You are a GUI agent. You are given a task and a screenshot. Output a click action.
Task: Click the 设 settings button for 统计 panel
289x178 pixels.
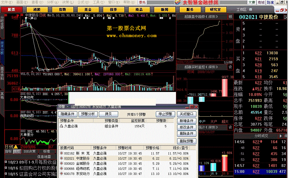pos(230,127)
